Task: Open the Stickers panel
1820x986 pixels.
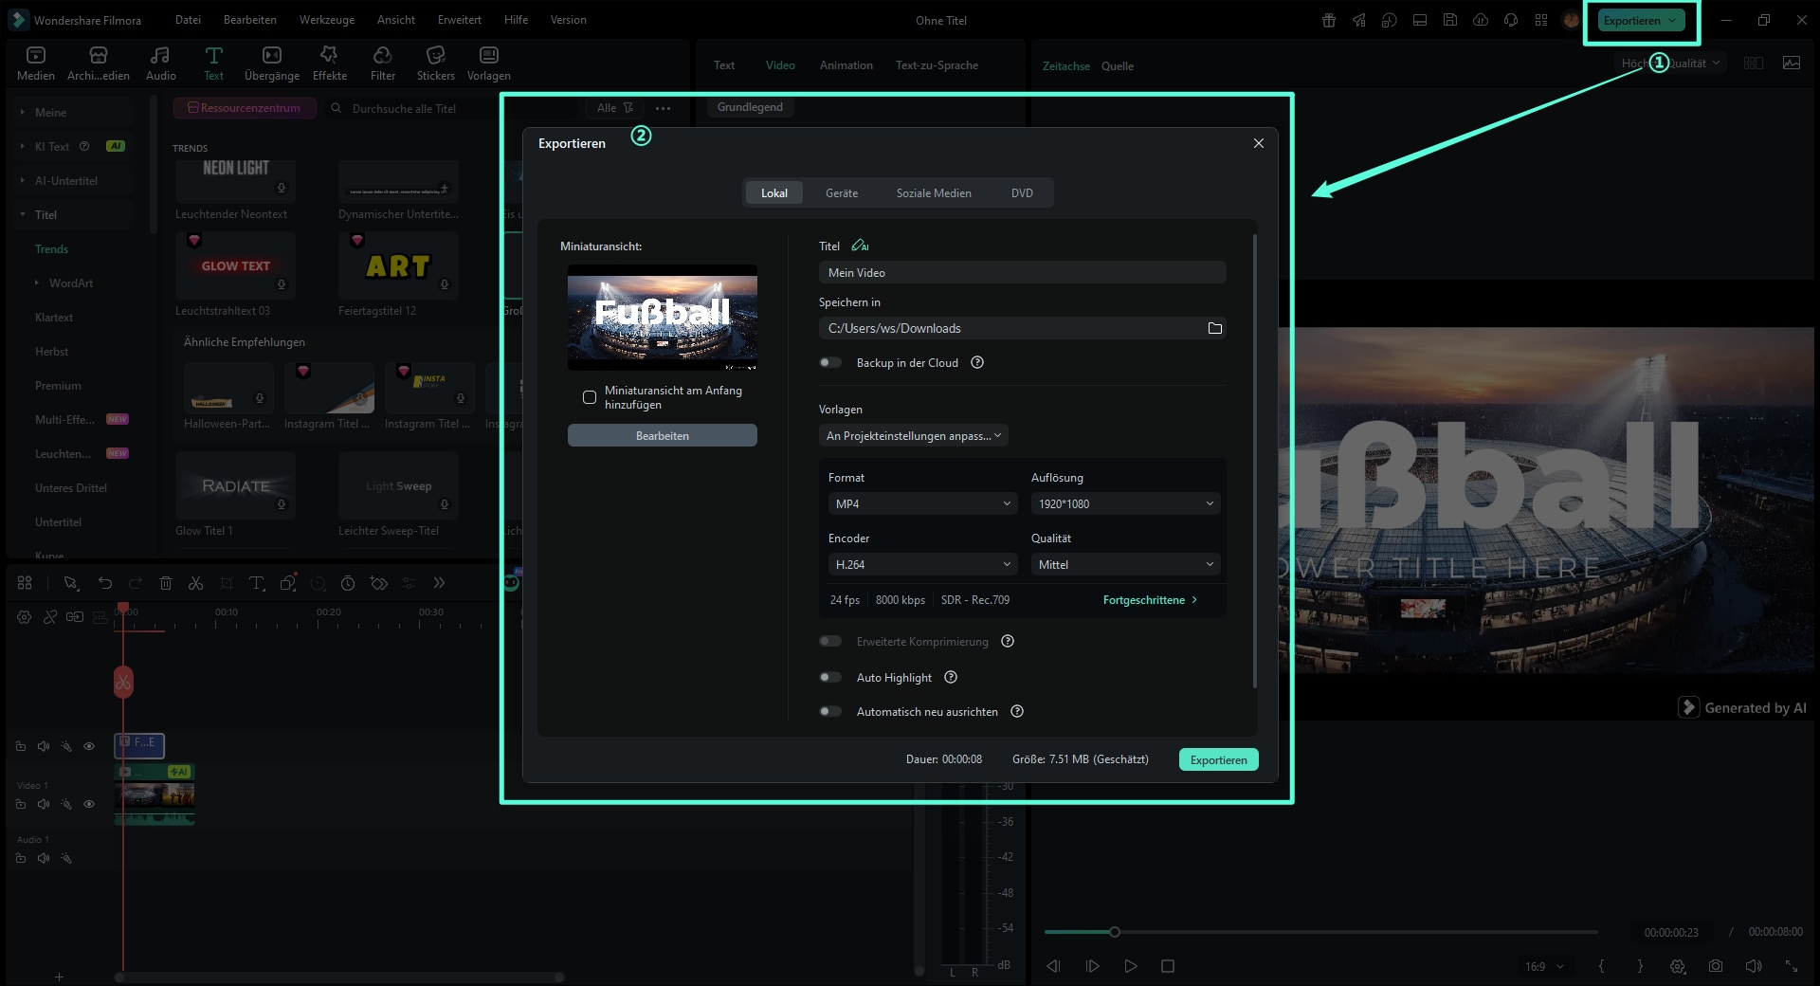Action: (436, 64)
